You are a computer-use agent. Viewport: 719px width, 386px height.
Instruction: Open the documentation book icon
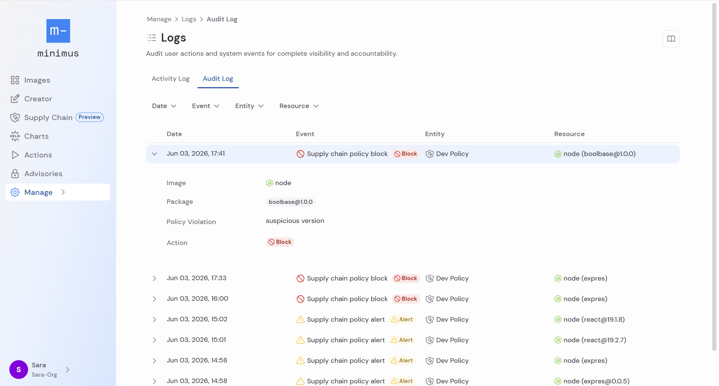(671, 39)
